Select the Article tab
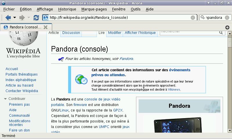 (54, 33)
